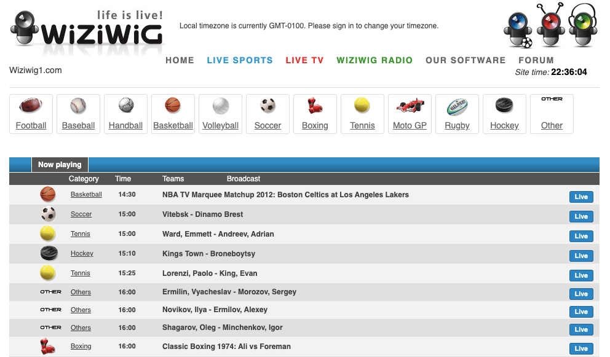Click the green-eyed headphones mascot icon
Image resolution: width=610 pixels, height=357 pixels.
click(x=582, y=25)
